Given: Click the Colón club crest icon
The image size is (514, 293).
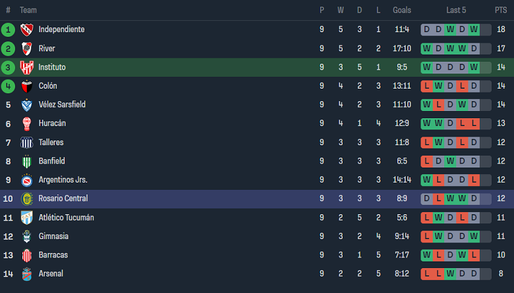Looking at the screenshot, I should point(26,86).
